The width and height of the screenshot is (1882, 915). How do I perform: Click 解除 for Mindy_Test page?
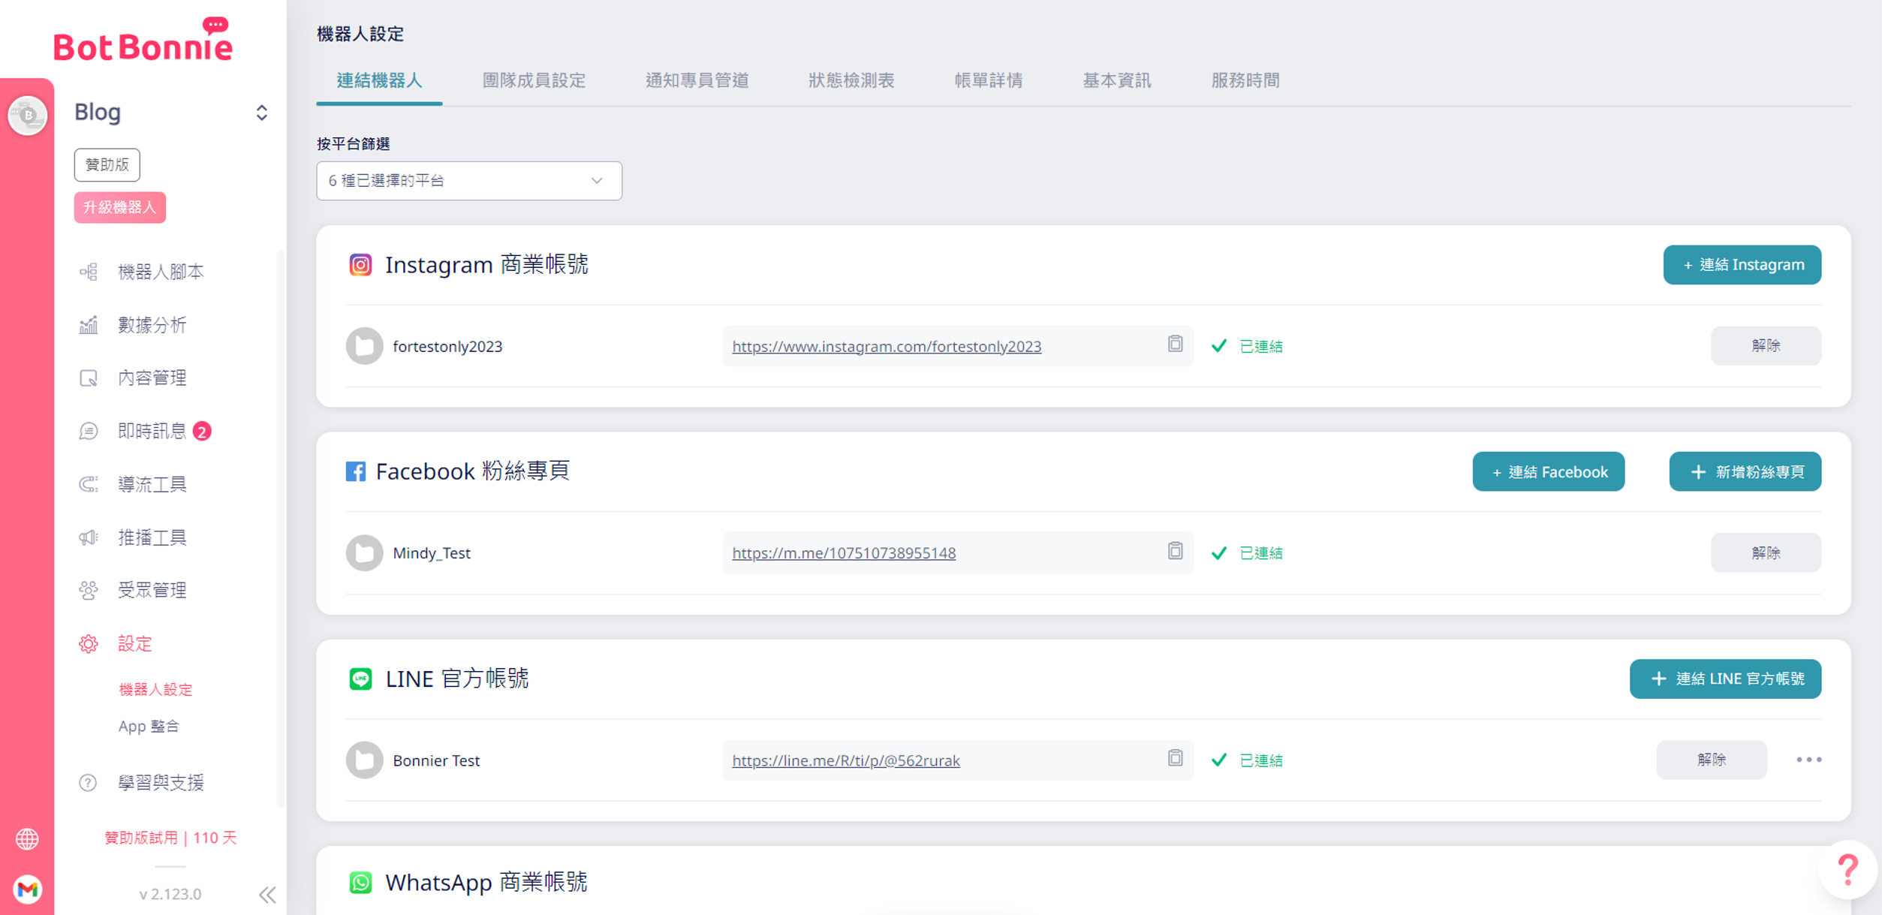tap(1765, 552)
